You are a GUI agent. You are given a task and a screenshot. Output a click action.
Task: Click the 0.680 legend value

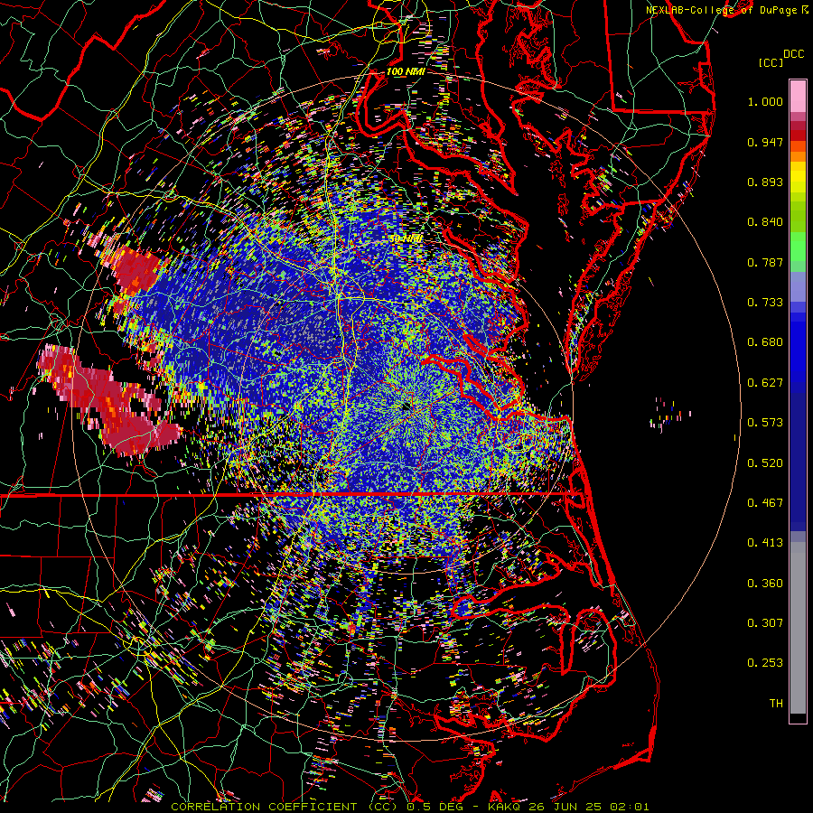[765, 342]
